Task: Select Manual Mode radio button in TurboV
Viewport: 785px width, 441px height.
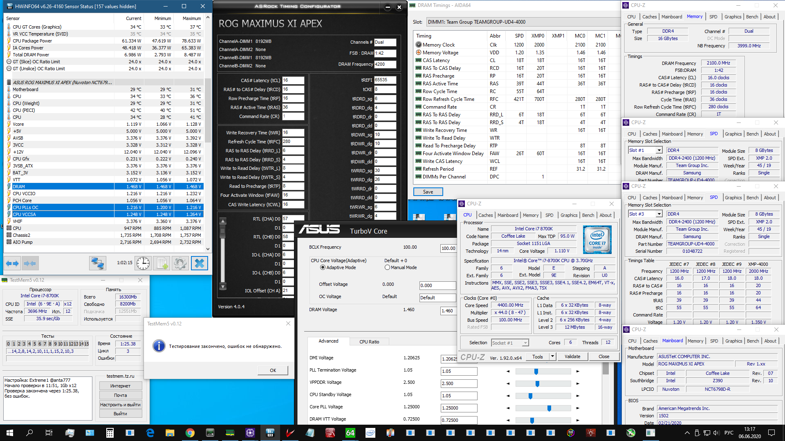Action: (387, 267)
